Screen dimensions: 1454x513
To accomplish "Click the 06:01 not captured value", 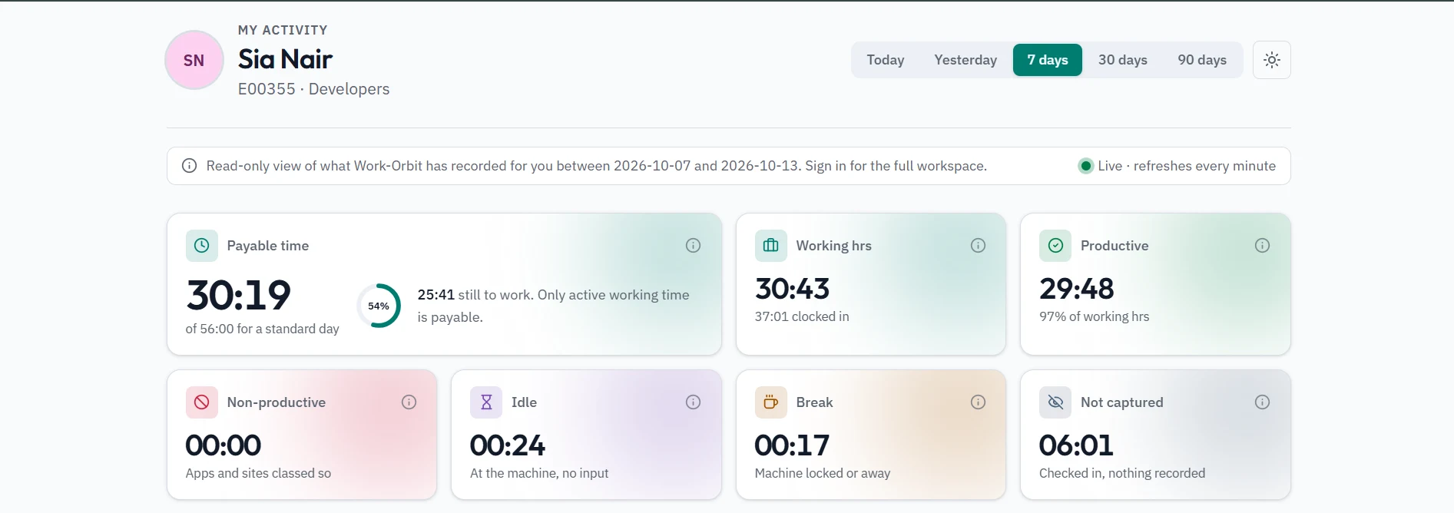I will [x=1076, y=445].
